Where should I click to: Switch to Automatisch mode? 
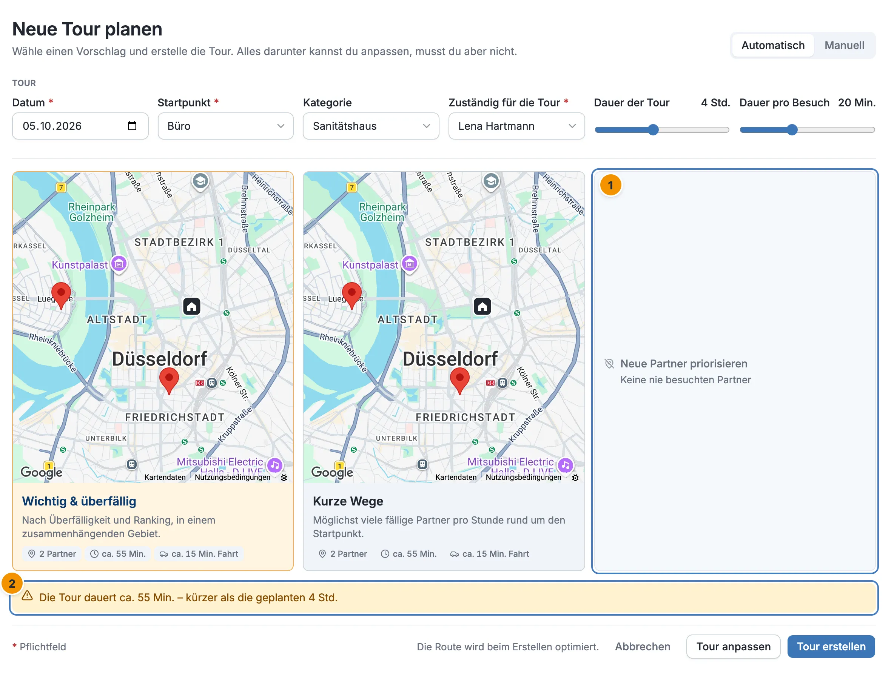(x=773, y=45)
